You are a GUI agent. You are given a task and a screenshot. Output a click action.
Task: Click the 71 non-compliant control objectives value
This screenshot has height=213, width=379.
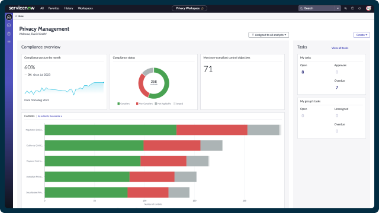point(208,69)
